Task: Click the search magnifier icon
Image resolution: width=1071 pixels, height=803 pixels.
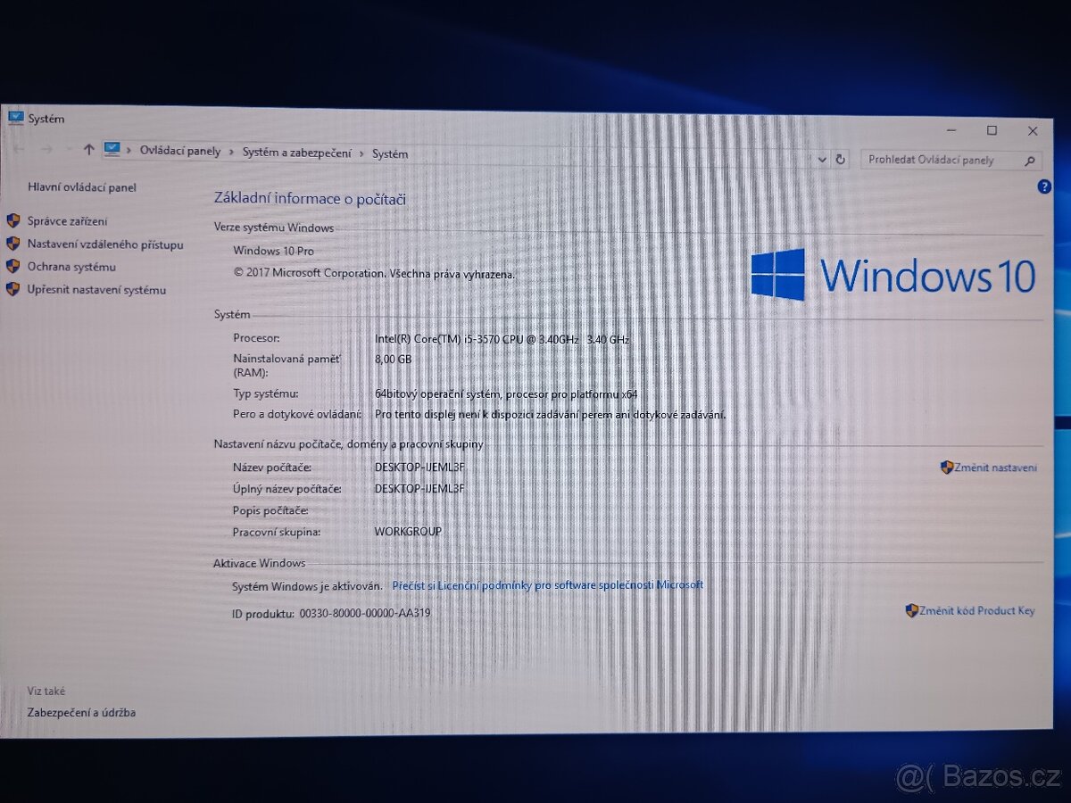Action: 1030,160
